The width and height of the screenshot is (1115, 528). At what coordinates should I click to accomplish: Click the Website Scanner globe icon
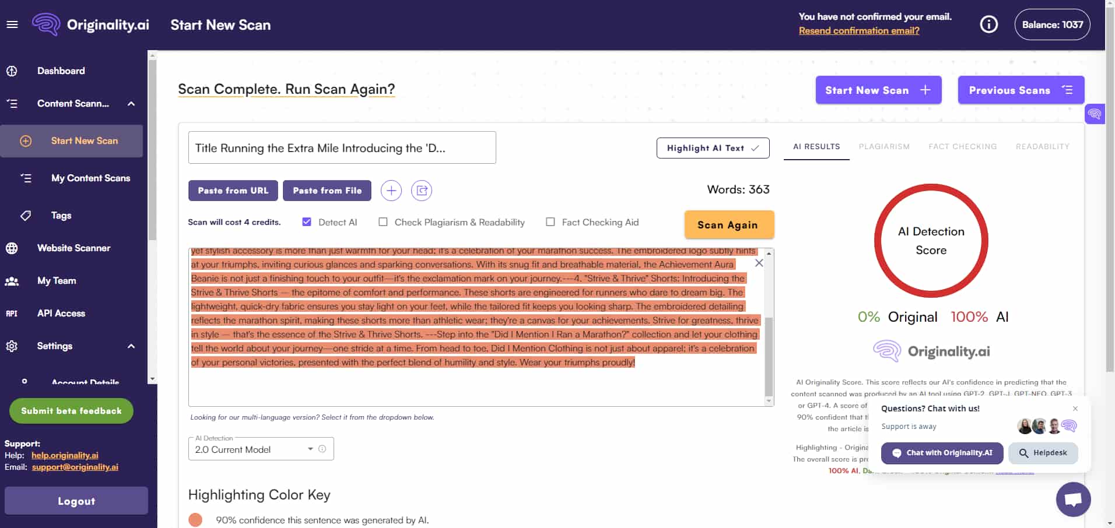(x=12, y=248)
